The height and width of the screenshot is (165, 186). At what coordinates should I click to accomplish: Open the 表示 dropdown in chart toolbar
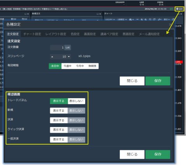(167, 19)
